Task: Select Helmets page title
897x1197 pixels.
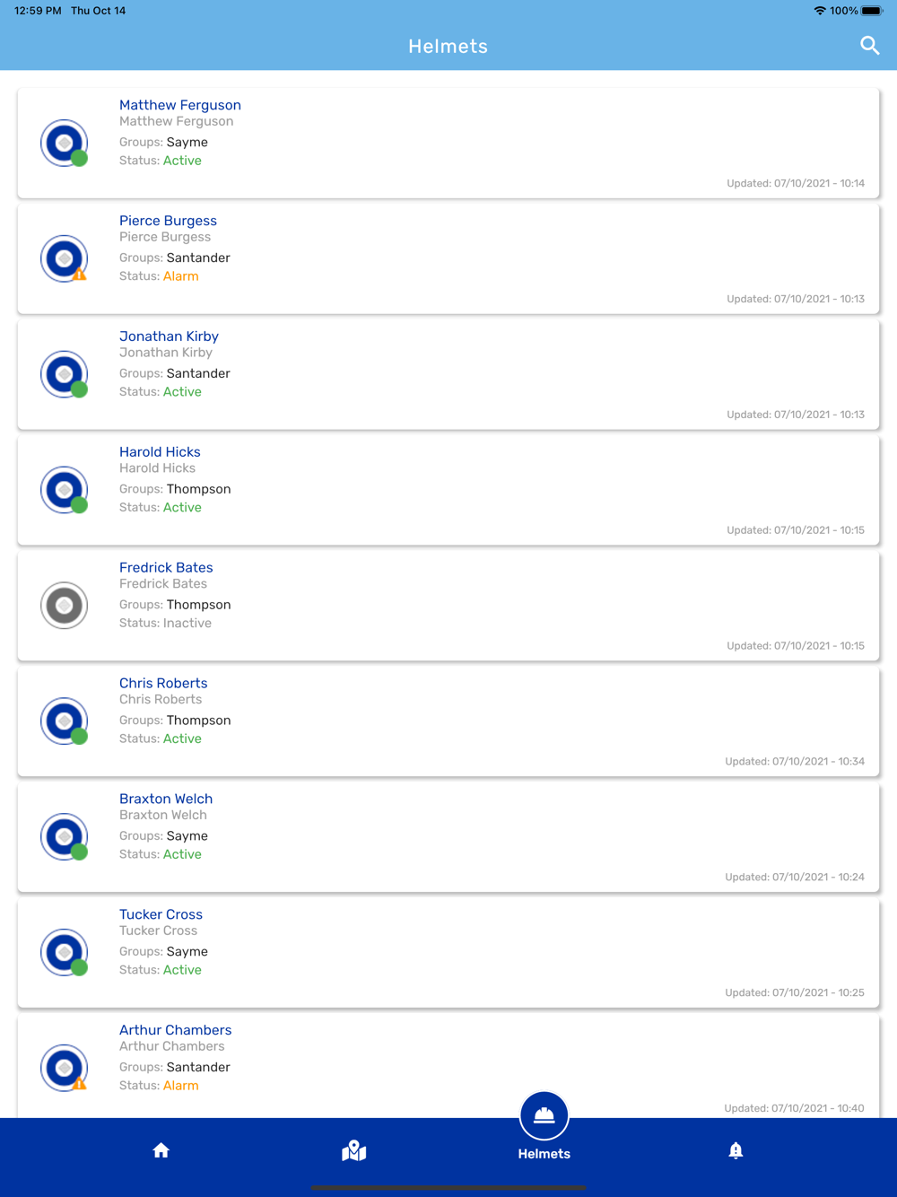Action: click(x=448, y=47)
